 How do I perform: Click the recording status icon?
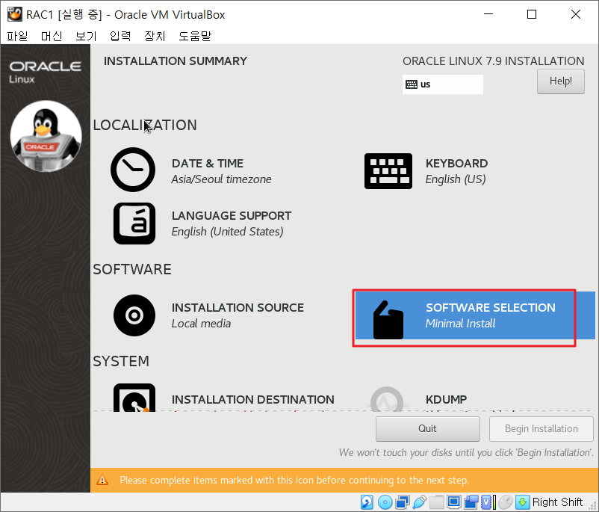pyautogui.click(x=471, y=502)
